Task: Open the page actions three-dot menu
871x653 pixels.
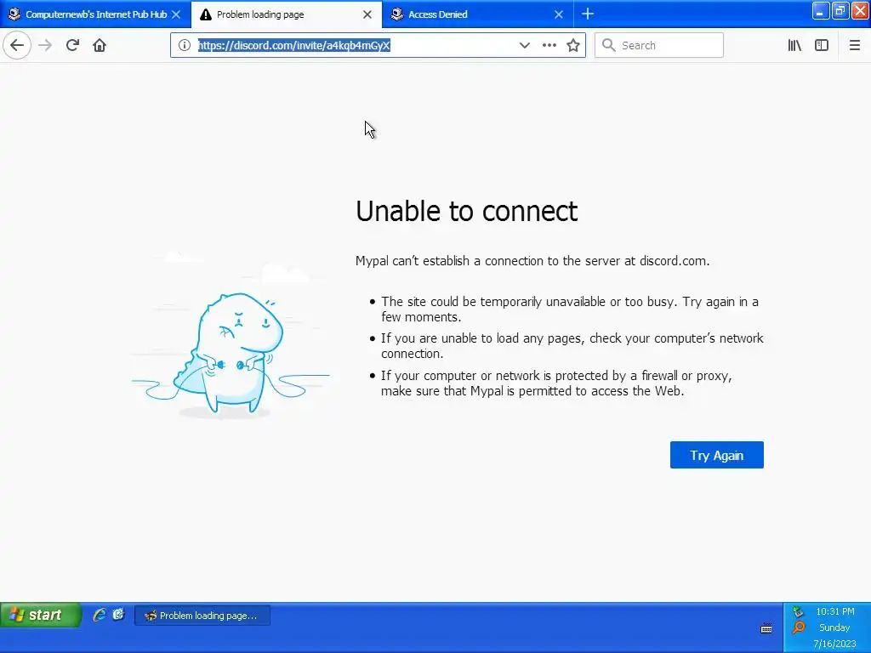Action: [x=549, y=45]
